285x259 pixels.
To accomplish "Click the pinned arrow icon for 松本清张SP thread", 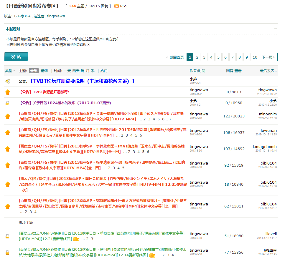I will click(x=8, y=165).
